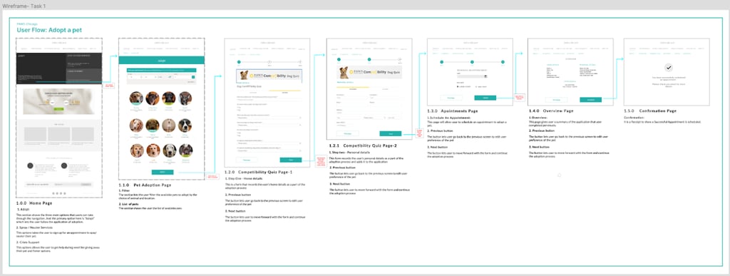Click the checkmark icon on Confirmation Page
Viewport: 730px width, 276px height.
pos(669,68)
